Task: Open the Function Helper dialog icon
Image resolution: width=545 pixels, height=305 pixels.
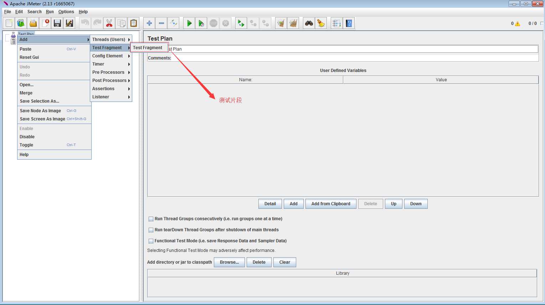Action: 337,23
